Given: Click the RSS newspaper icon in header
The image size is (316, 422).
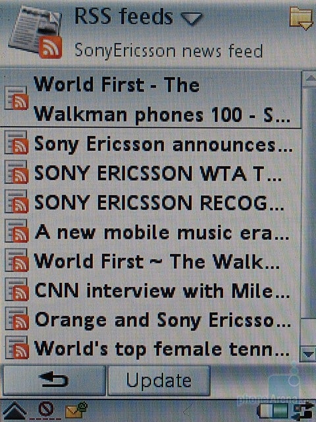Looking at the screenshot, I should (36, 32).
